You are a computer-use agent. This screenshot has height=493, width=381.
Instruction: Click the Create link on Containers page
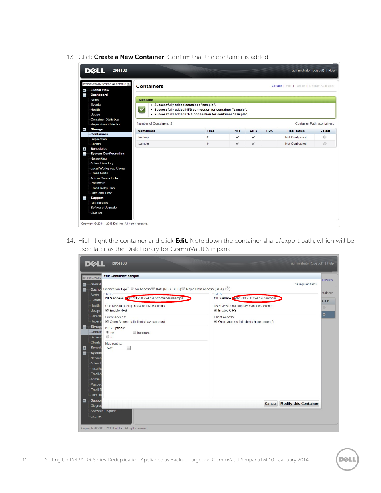click(x=277, y=86)
